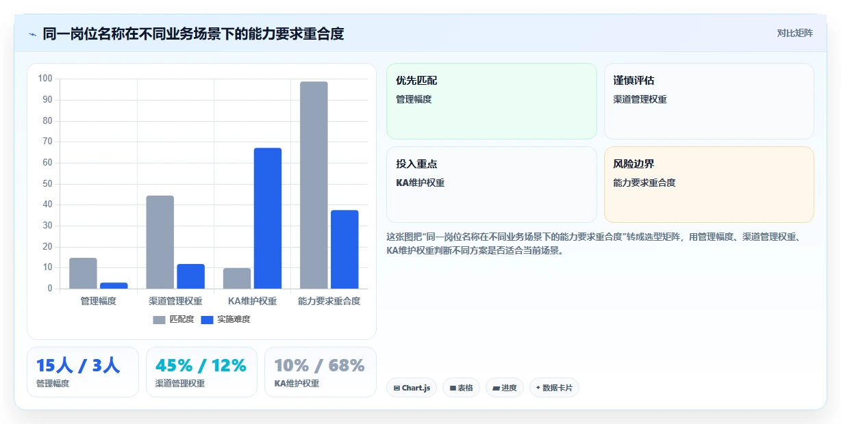The width and height of the screenshot is (841, 424).
Task: Click the blue 渠道管理权重 bar
Action: [x=191, y=276]
